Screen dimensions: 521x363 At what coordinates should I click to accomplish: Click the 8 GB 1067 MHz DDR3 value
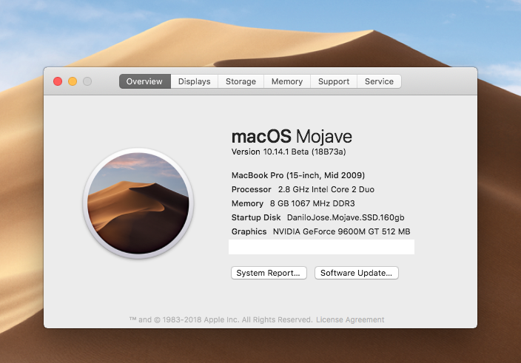312,203
